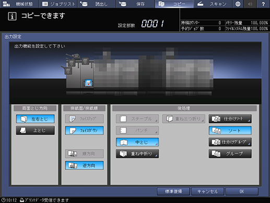Click the globe language icon

tap(238, 4)
